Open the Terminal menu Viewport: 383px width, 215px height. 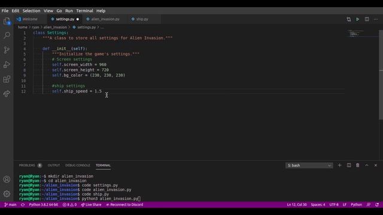tap(84, 11)
